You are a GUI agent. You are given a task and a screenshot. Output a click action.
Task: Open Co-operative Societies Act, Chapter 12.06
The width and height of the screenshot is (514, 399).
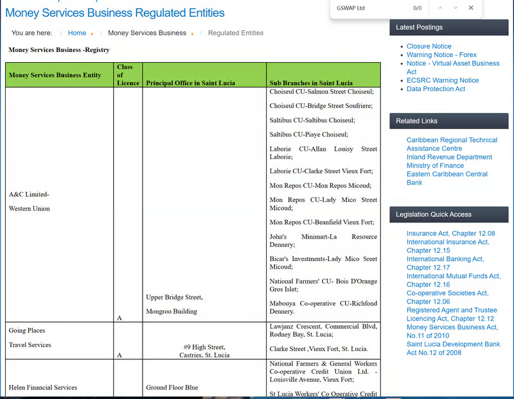(447, 293)
